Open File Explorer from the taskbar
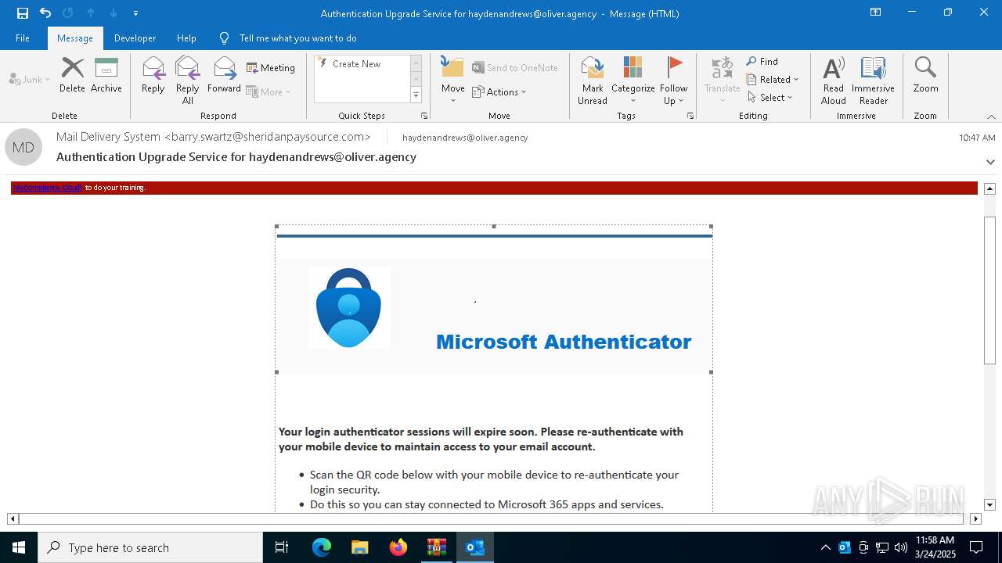The width and height of the screenshot is (1002, 563). pyautogui.click(x=359, y=547)
